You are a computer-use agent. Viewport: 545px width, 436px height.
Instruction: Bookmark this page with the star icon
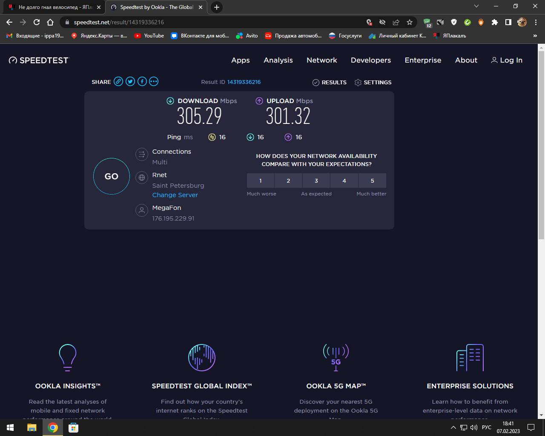pos(410,22)
